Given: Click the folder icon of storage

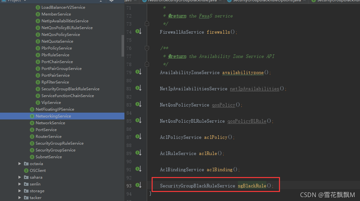Looking at the screenshot, I should pyautogui.click(x=26, y=191).
